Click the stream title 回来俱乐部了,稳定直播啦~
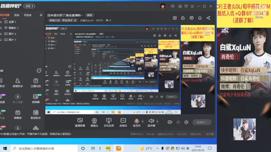 (x=65, y=15)
